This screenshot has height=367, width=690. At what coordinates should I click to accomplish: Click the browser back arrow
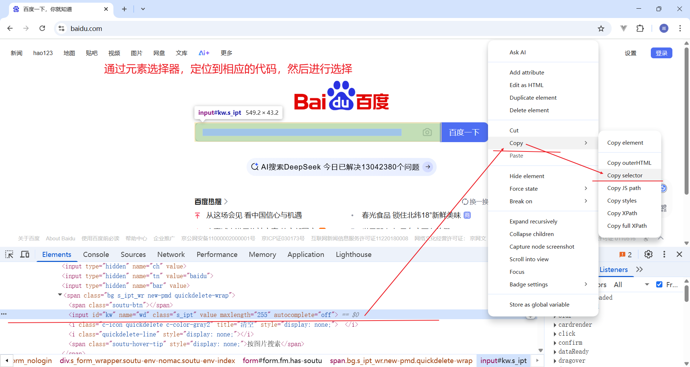pyautogui.click(x=10, y=28)
